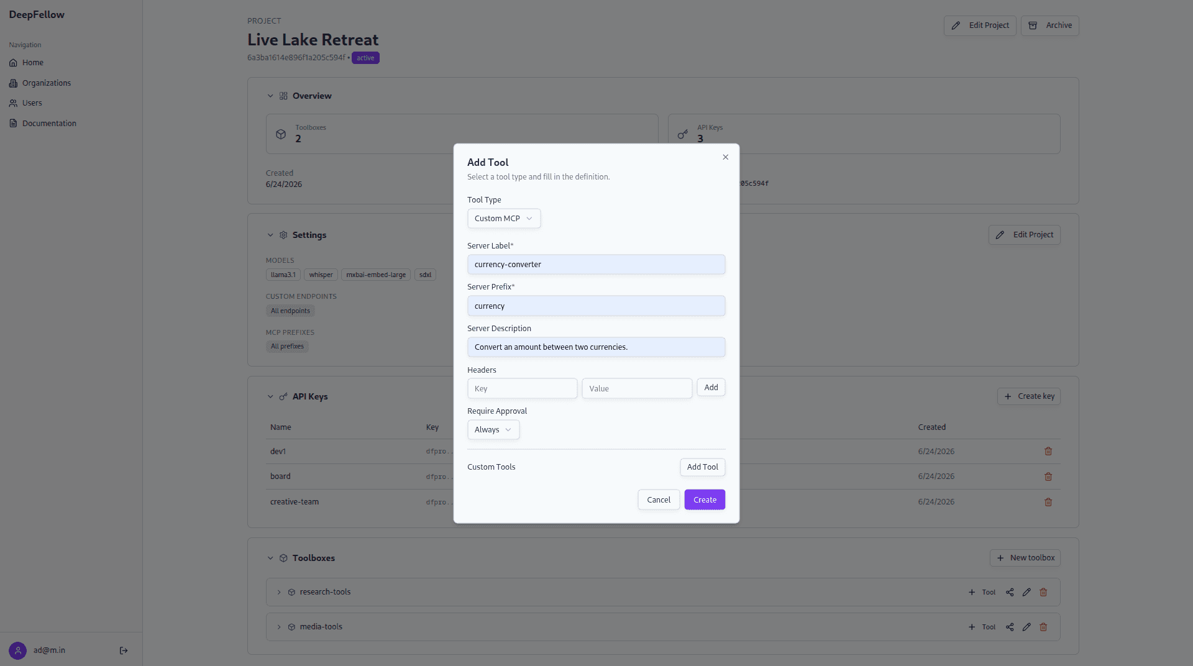Click the sdxl model tag

[425, 275]
